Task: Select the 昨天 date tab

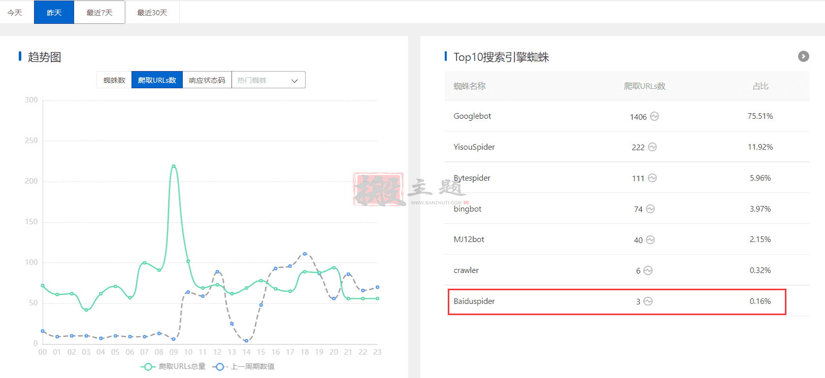Action: pos(54,12)
